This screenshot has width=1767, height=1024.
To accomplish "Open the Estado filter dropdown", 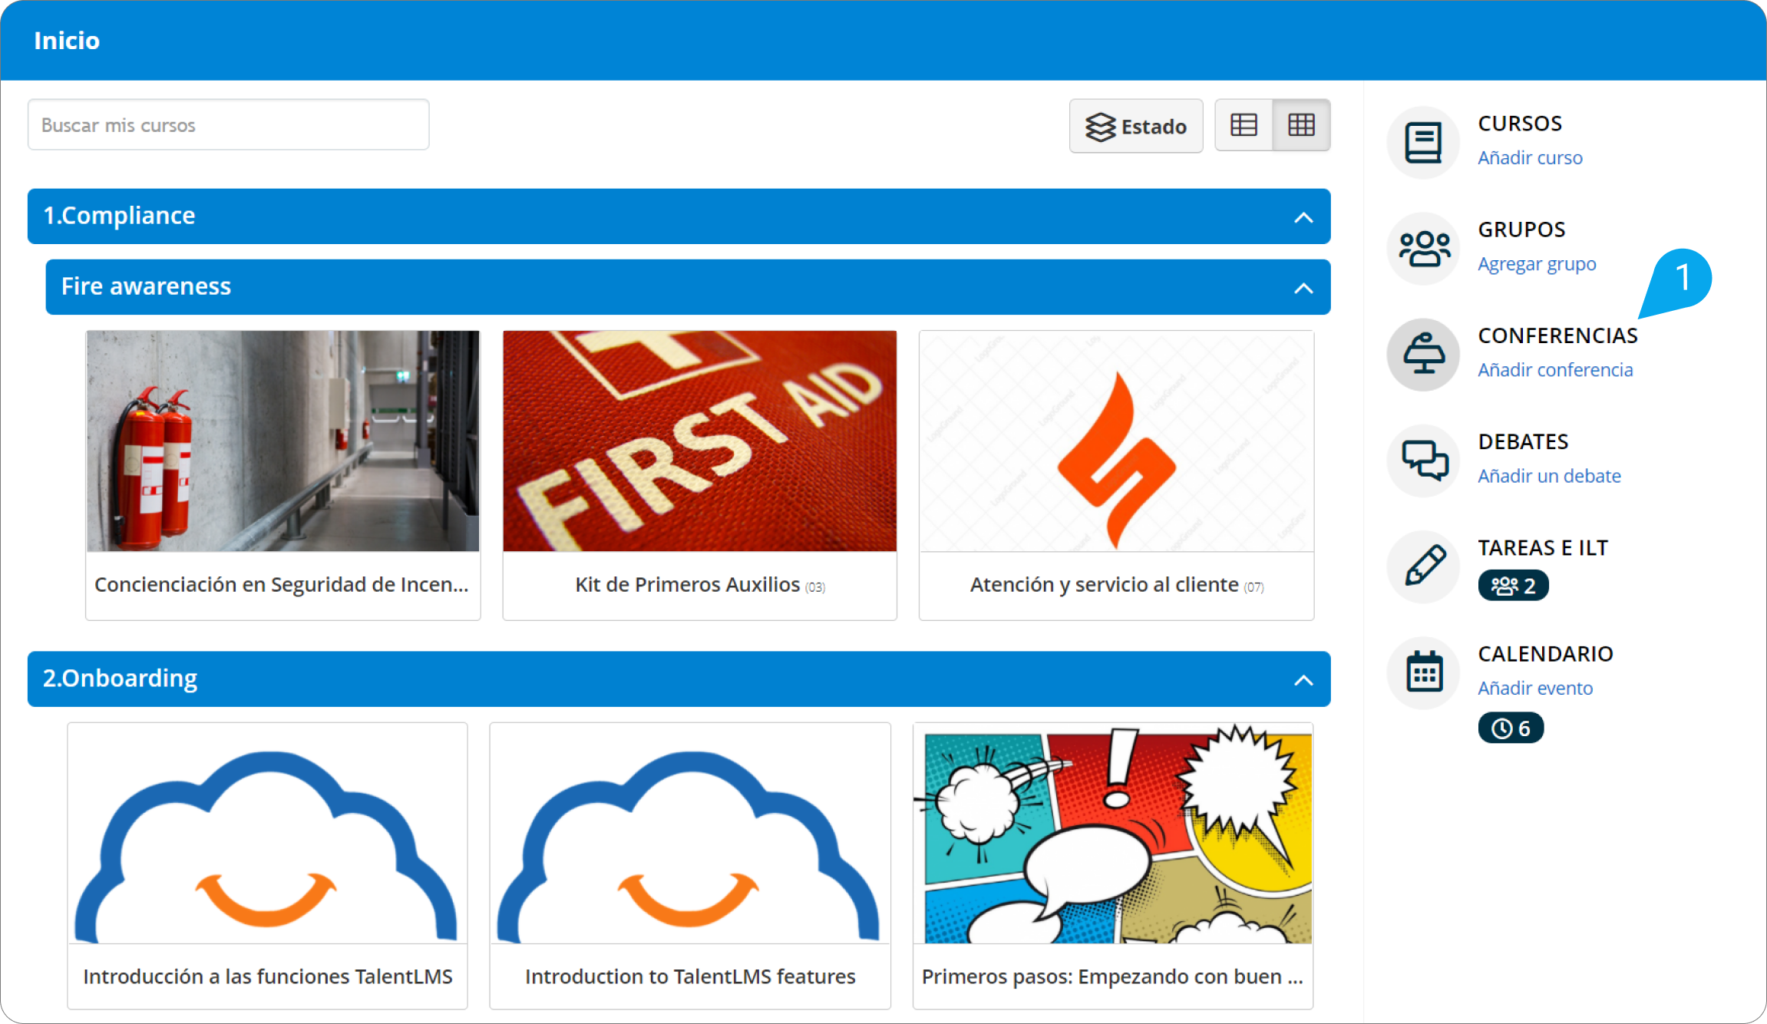I will tap(1136, 126).
